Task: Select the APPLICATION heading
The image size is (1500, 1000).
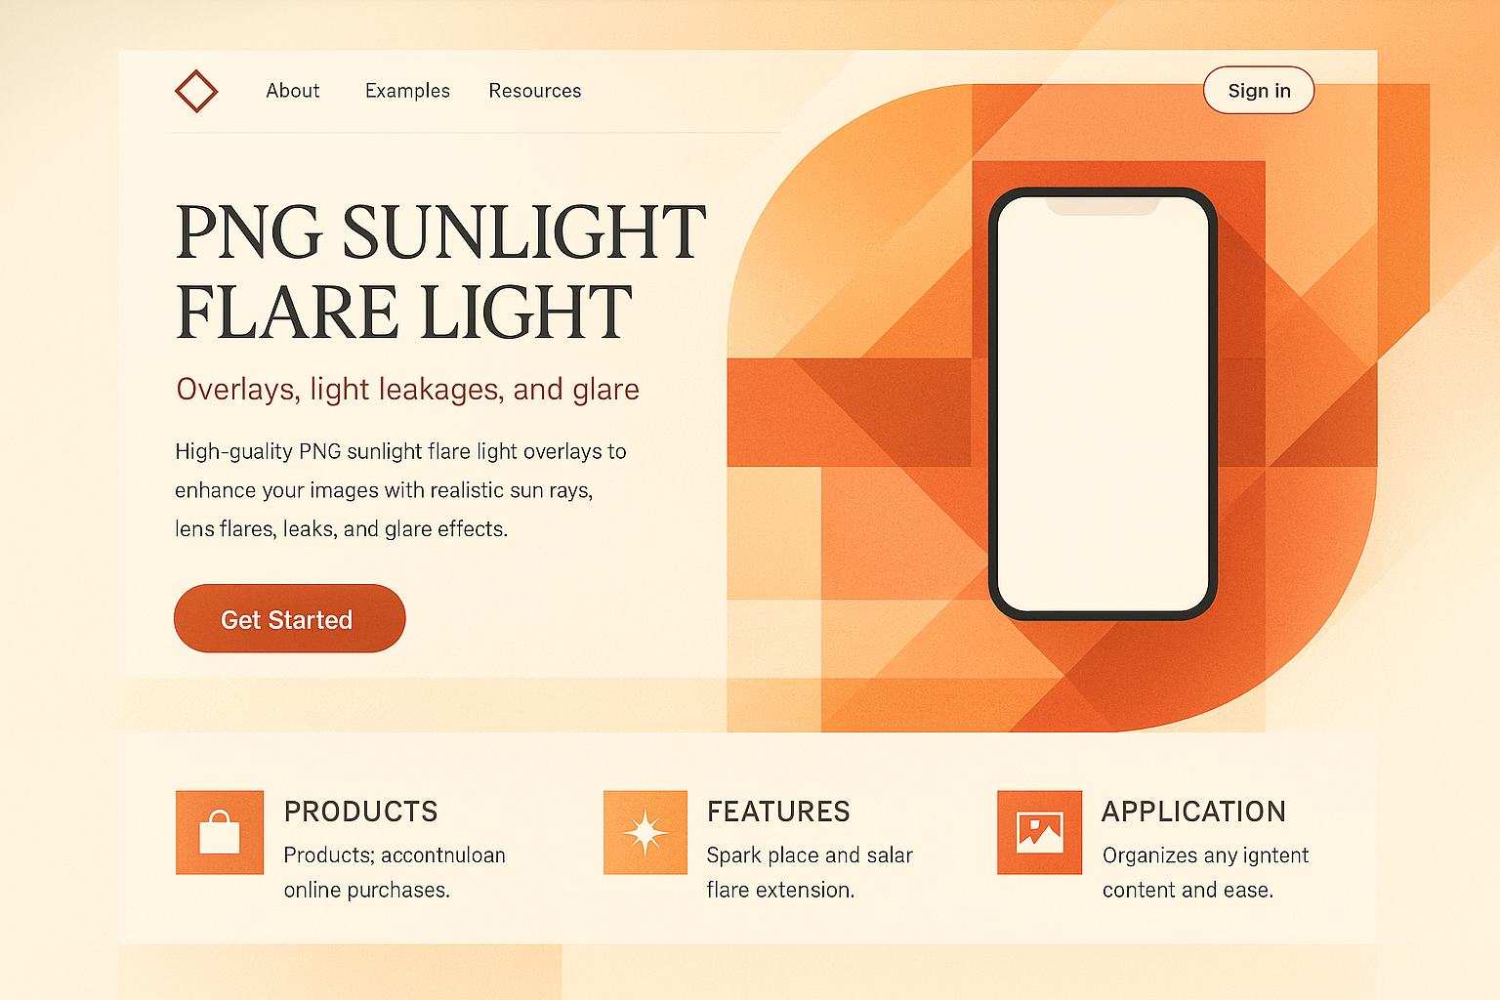Action: pos(1193,812)
